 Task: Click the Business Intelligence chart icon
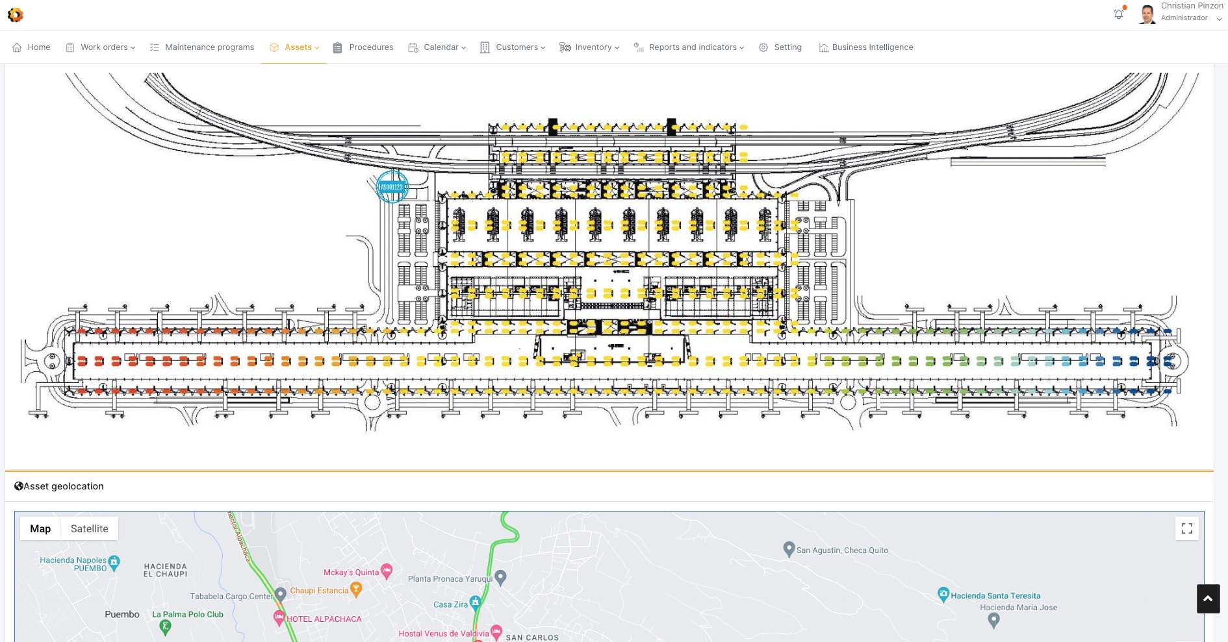(824, 47)
